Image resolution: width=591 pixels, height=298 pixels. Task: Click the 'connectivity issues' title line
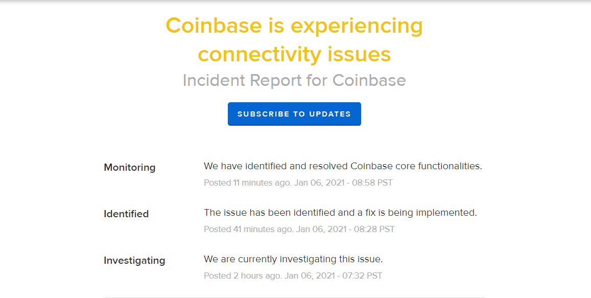[x=294, y=54]
